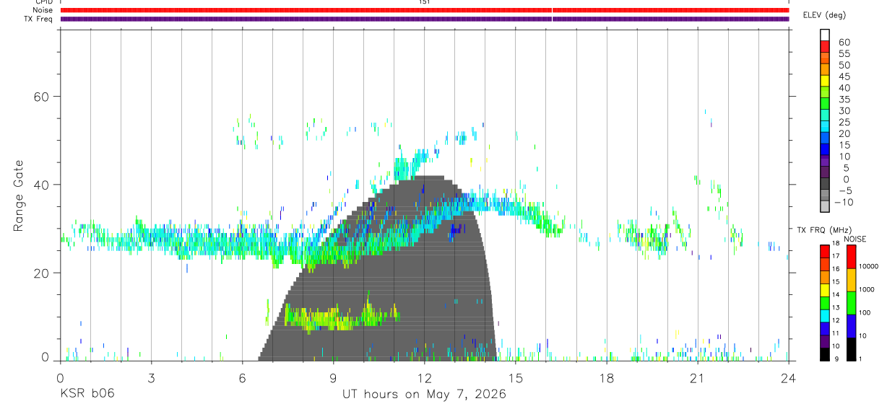Select the blue swatch on the NOISE scale

click(851, 326)
